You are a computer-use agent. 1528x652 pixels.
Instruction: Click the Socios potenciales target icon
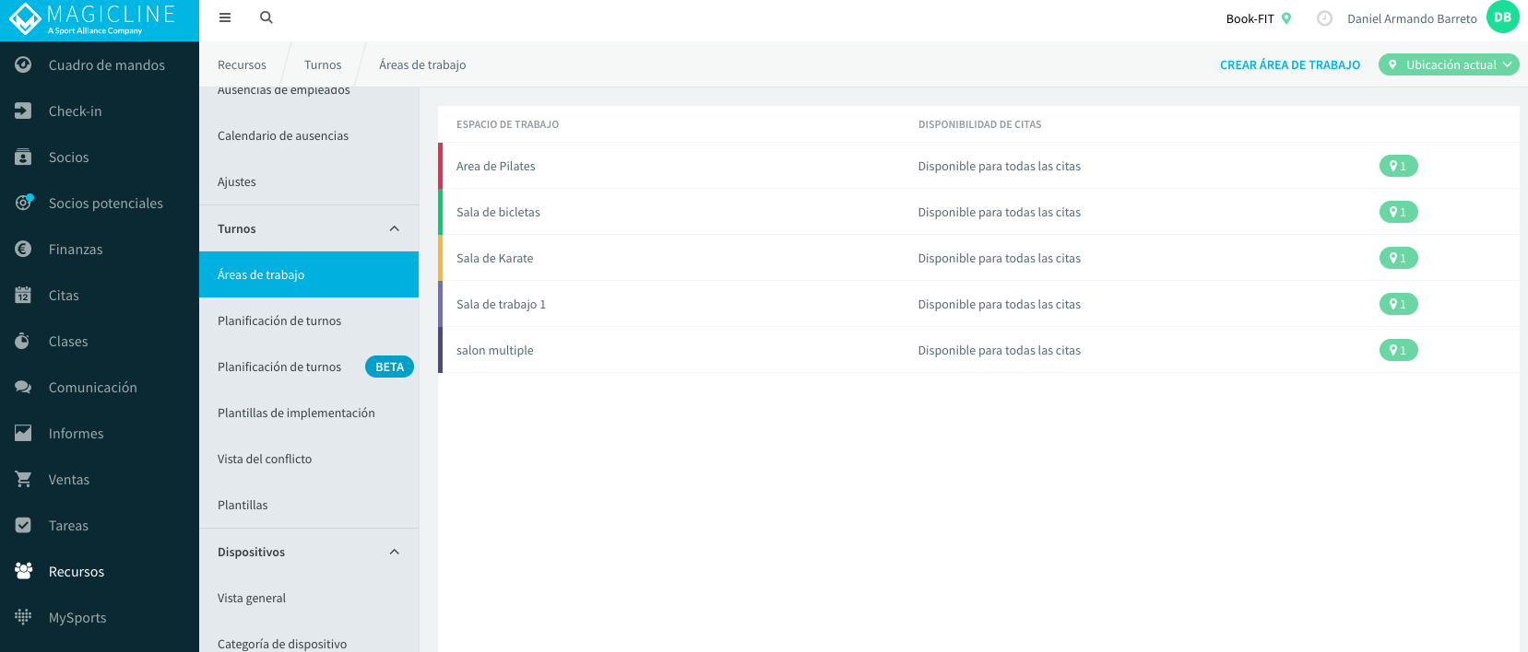(x=24, y=202)
